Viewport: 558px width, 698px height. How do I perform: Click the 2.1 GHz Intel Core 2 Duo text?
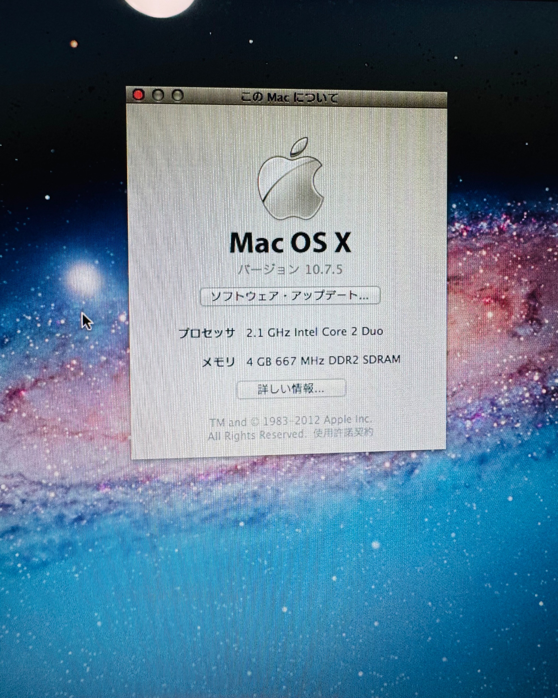pyautogui.click(x=314, y=332)
